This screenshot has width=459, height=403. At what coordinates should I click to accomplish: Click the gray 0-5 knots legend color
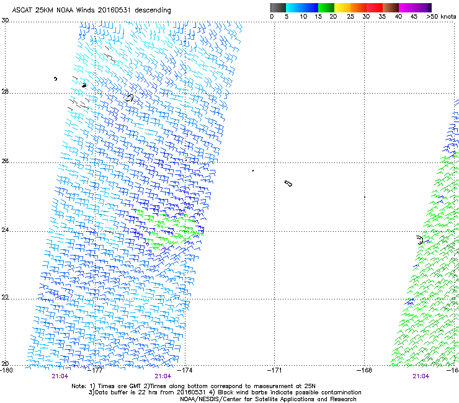[278, 7]
